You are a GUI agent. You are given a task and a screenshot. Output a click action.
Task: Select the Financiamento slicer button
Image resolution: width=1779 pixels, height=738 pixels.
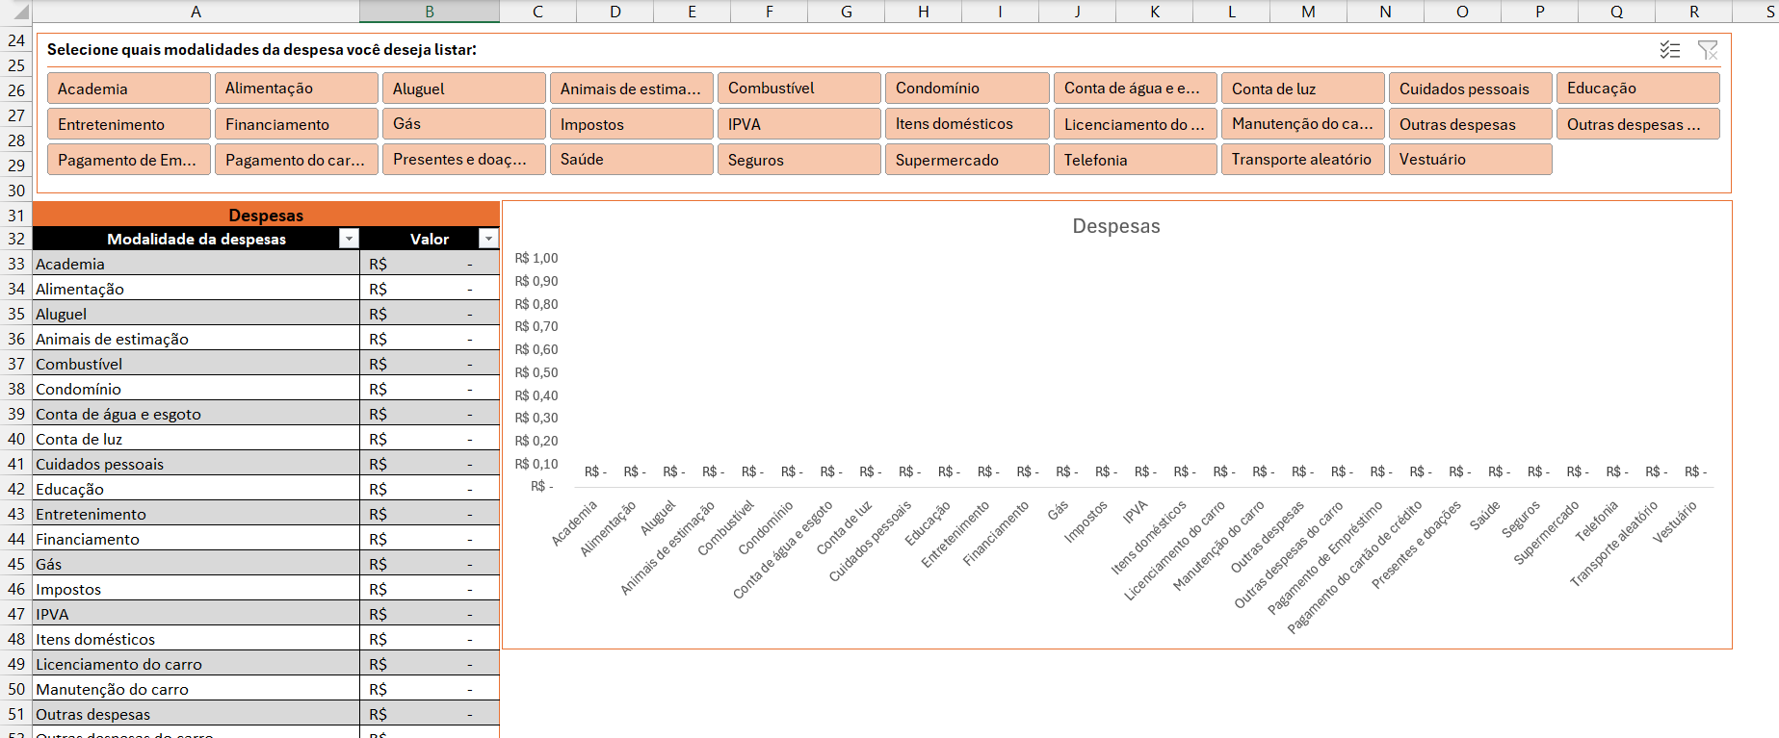[296, 124]
